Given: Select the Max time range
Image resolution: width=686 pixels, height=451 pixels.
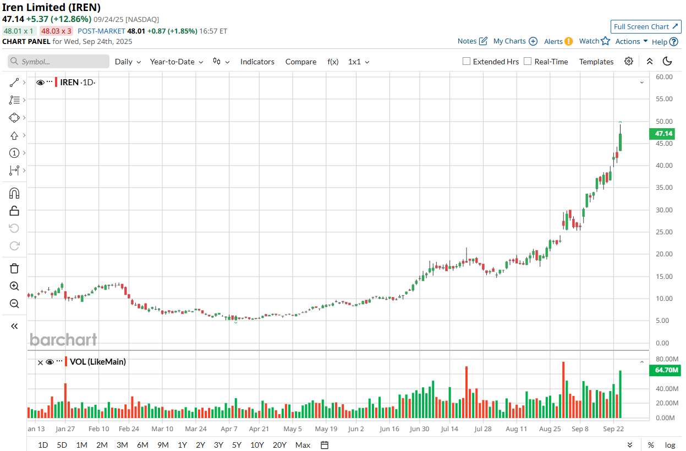Looking at the screenshot, I should pyautogui.click(x=303, y=445).
